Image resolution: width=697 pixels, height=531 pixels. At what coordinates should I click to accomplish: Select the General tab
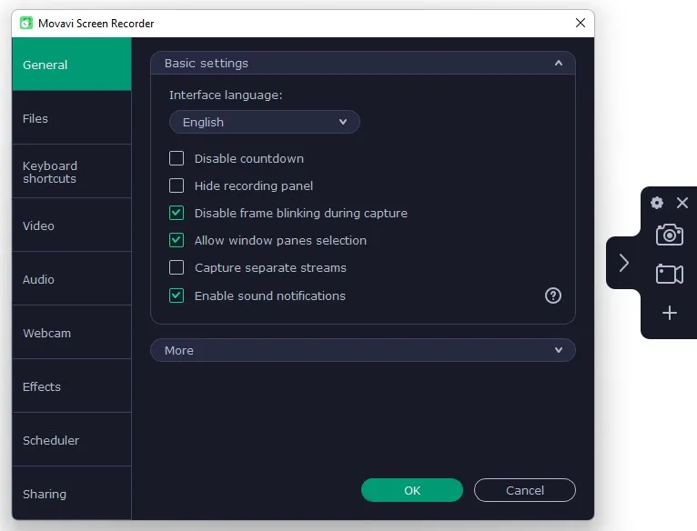click(72, 65)
